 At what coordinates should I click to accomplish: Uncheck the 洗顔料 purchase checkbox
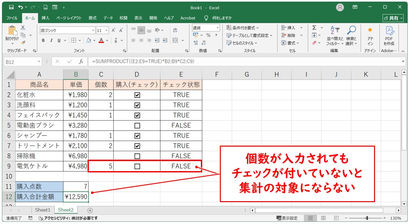click(137, 105)
